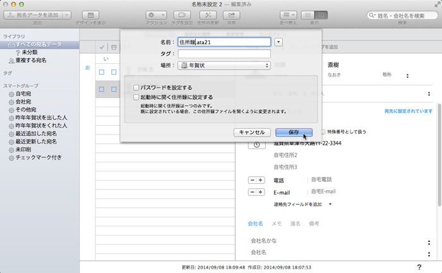Viewport: 442px width, 273px height.
Task: Check 起動時に開く住所録に設定する option
Action: click(136, 97)
